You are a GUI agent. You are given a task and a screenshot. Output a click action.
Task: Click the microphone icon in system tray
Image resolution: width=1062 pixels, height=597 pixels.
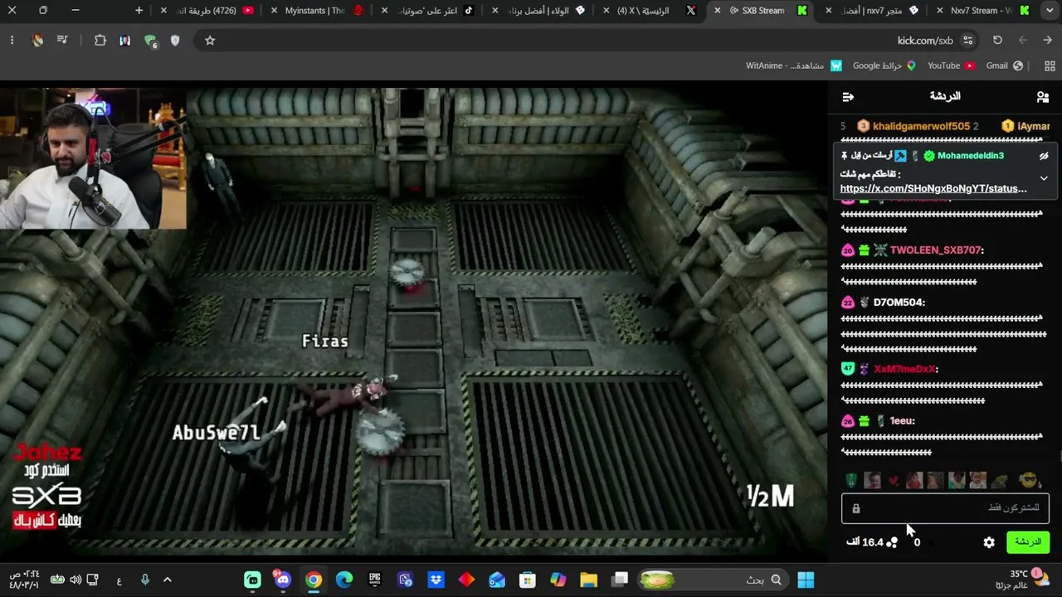pos(144,580)
